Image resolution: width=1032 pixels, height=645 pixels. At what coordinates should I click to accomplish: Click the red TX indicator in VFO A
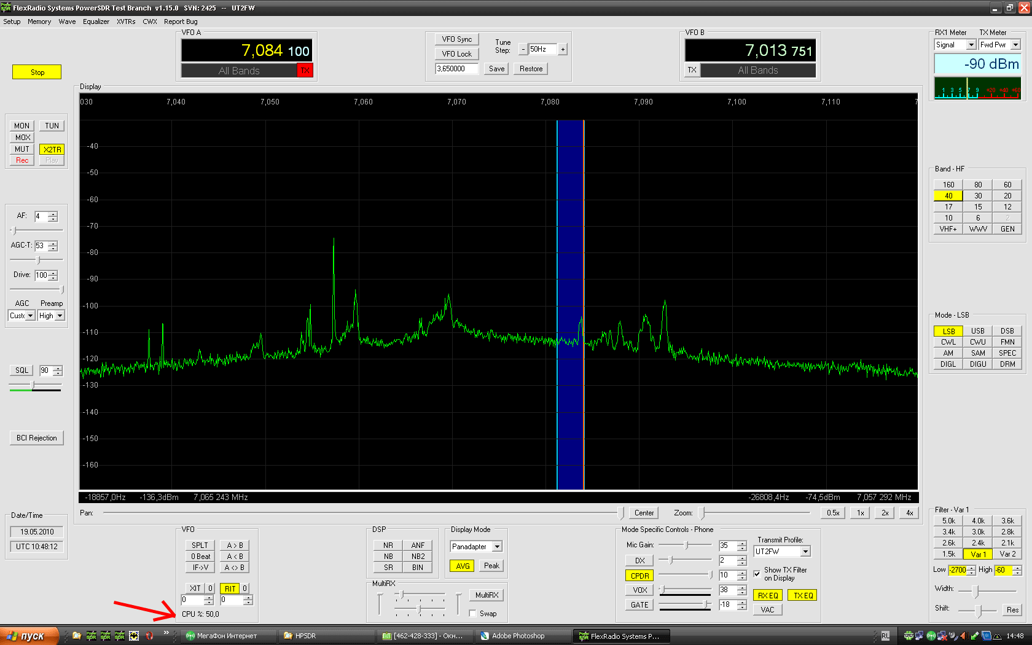click(x=305, y=71)
